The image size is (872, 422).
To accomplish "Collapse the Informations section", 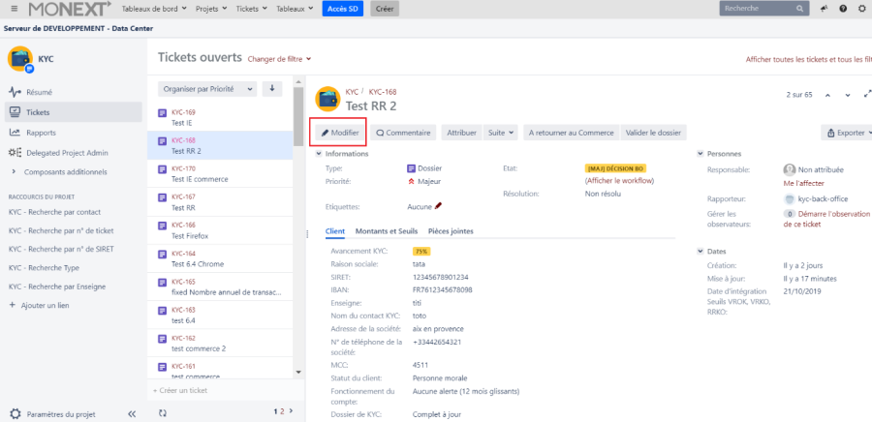I will (320, 154).
